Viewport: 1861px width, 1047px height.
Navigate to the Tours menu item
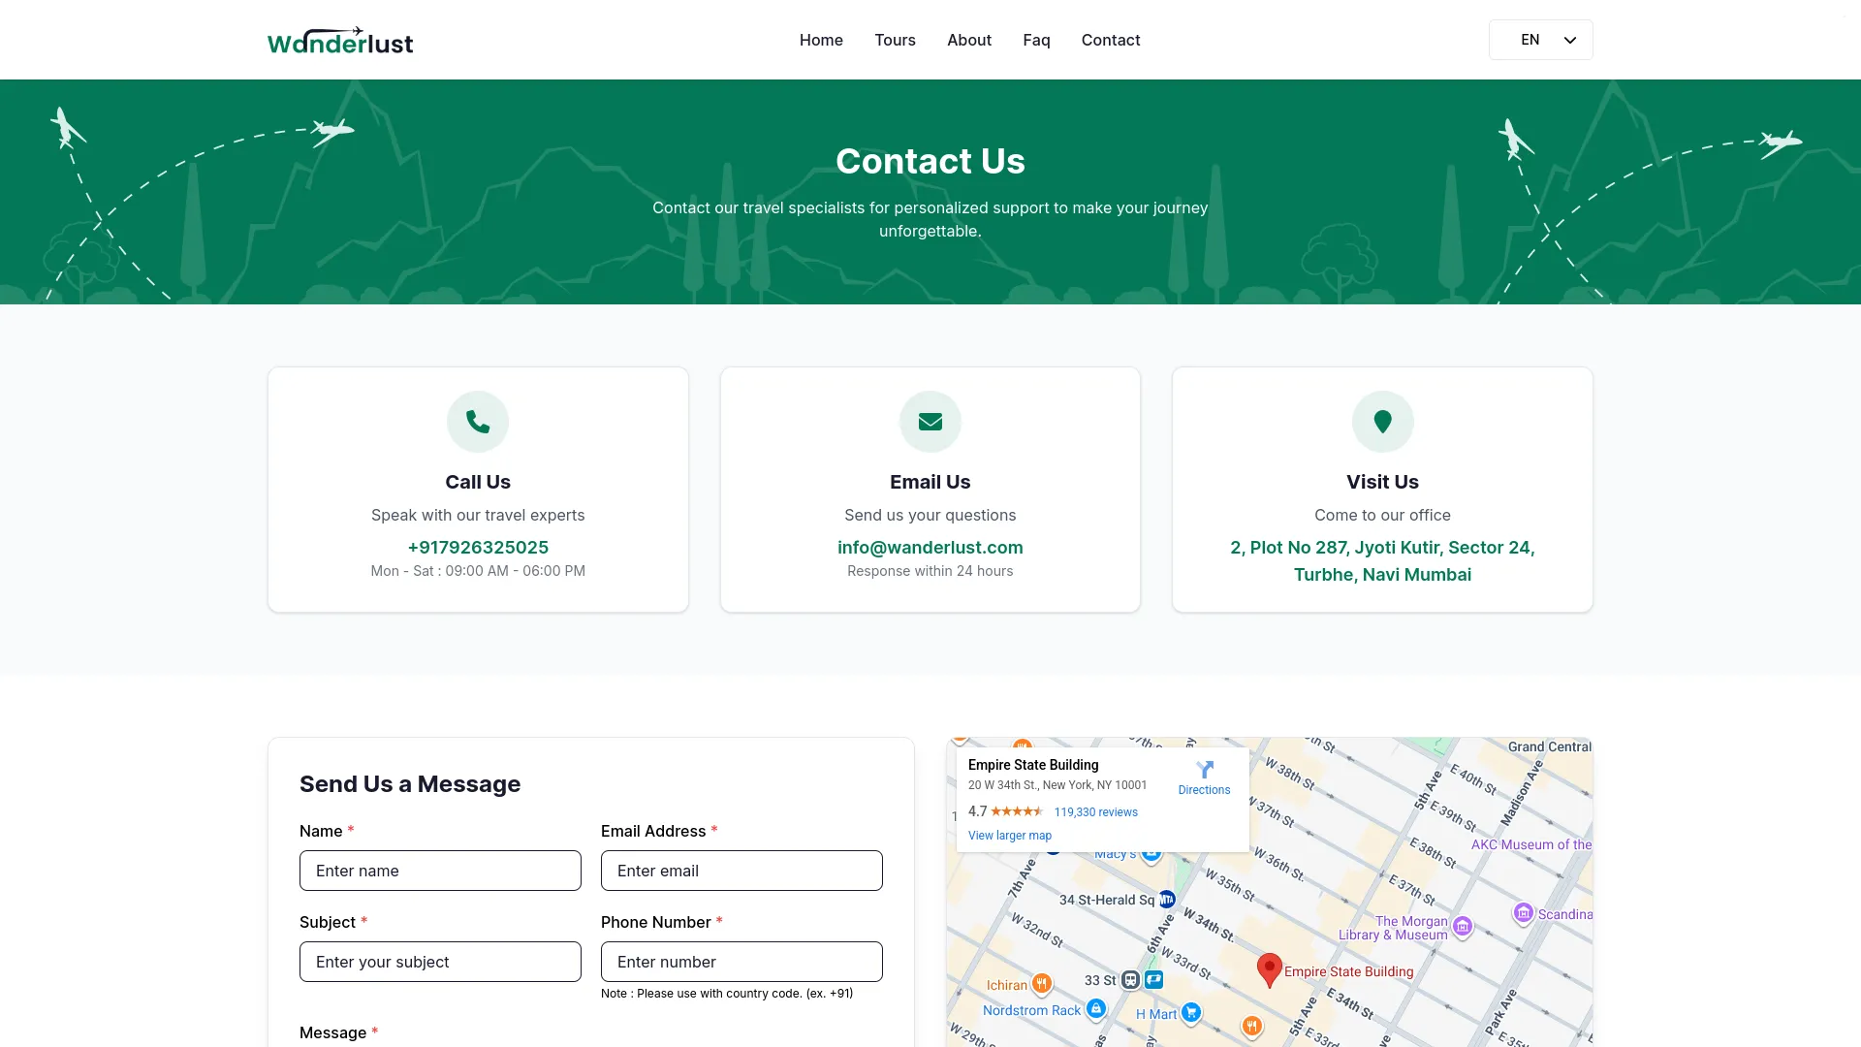click(895, 40)
